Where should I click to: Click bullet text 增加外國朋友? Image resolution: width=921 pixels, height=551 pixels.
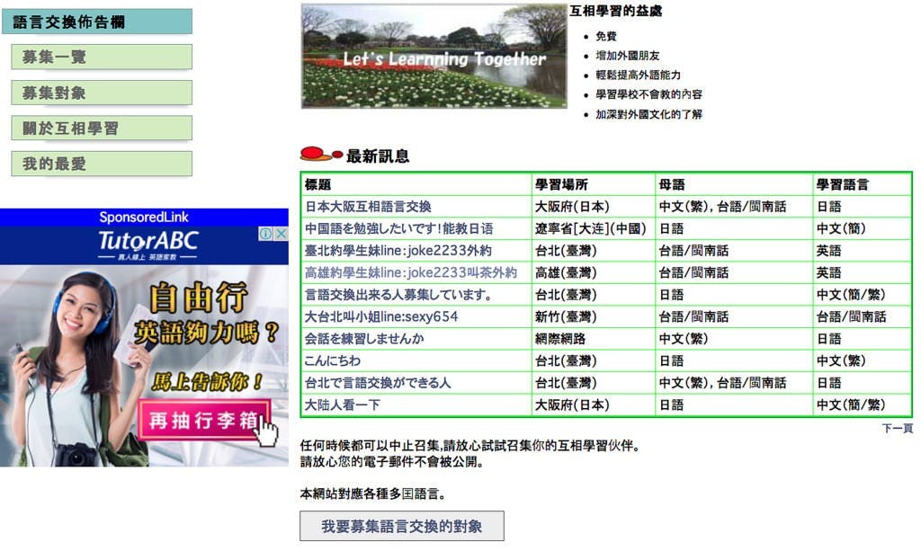(x=627, y=56)
